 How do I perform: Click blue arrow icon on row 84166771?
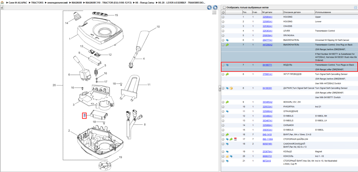227,65
